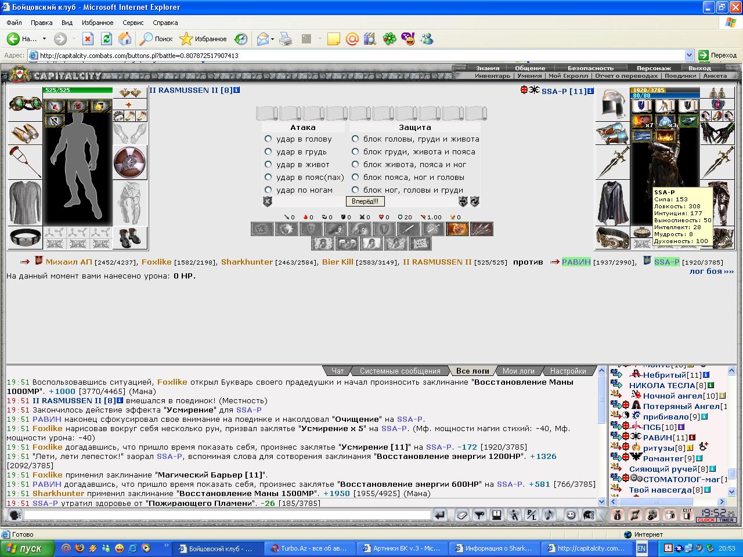Switch to the Чат tab
This screenshot has width=743, height=557.
point(337,371)
